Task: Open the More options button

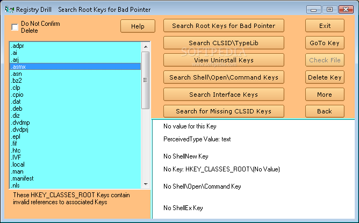Action: pos(325,95)
